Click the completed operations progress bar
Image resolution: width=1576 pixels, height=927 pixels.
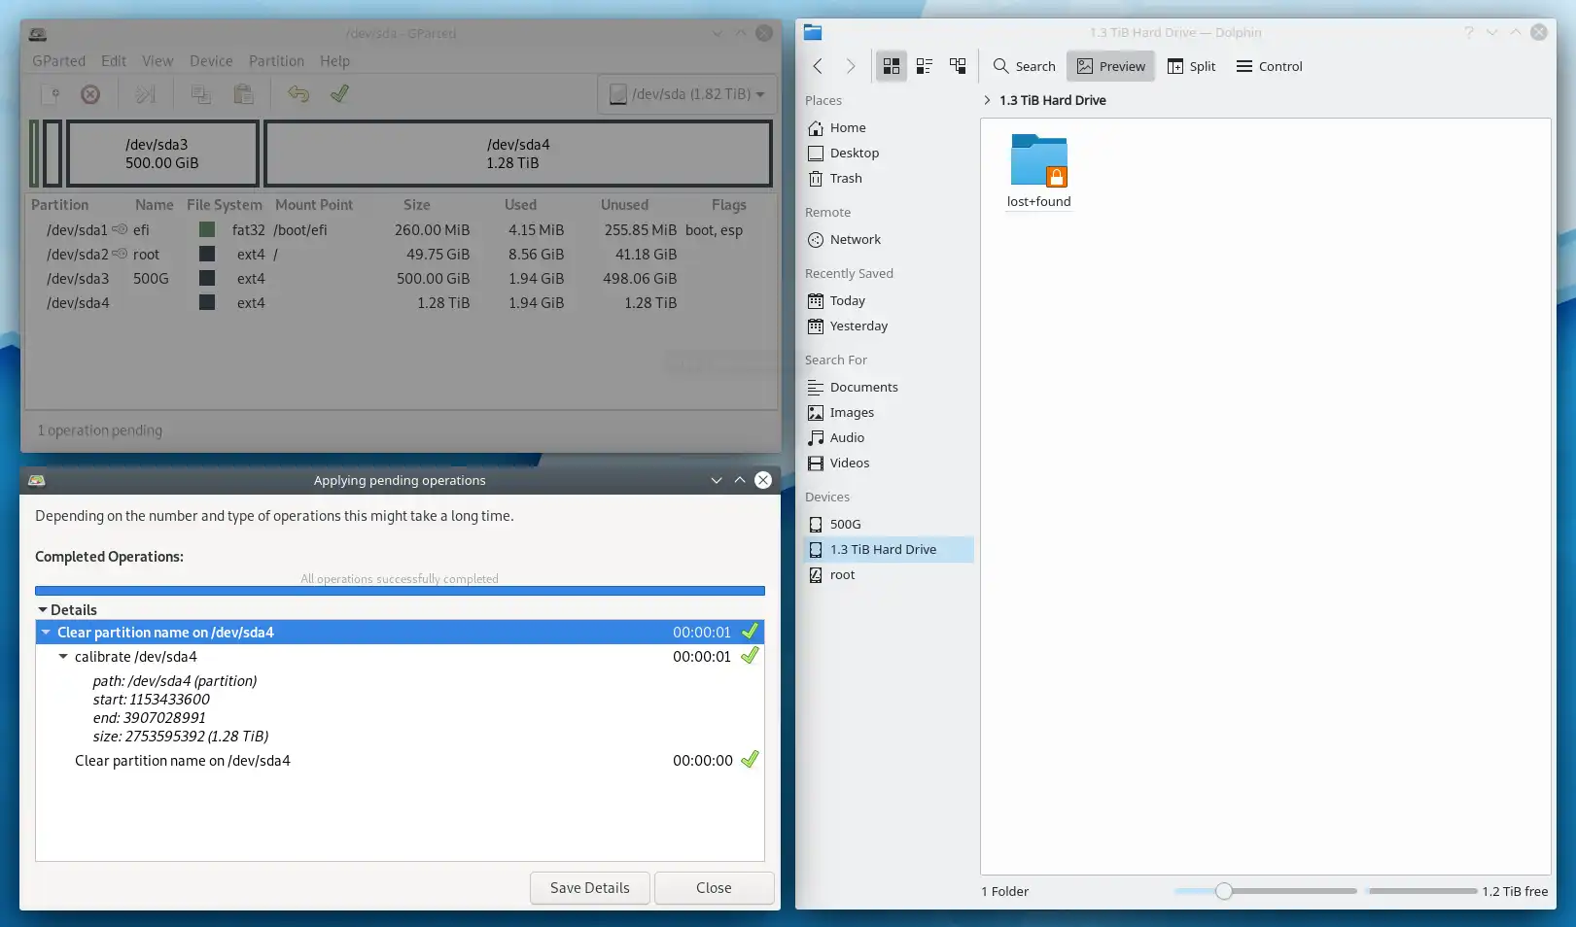point(400,591)
